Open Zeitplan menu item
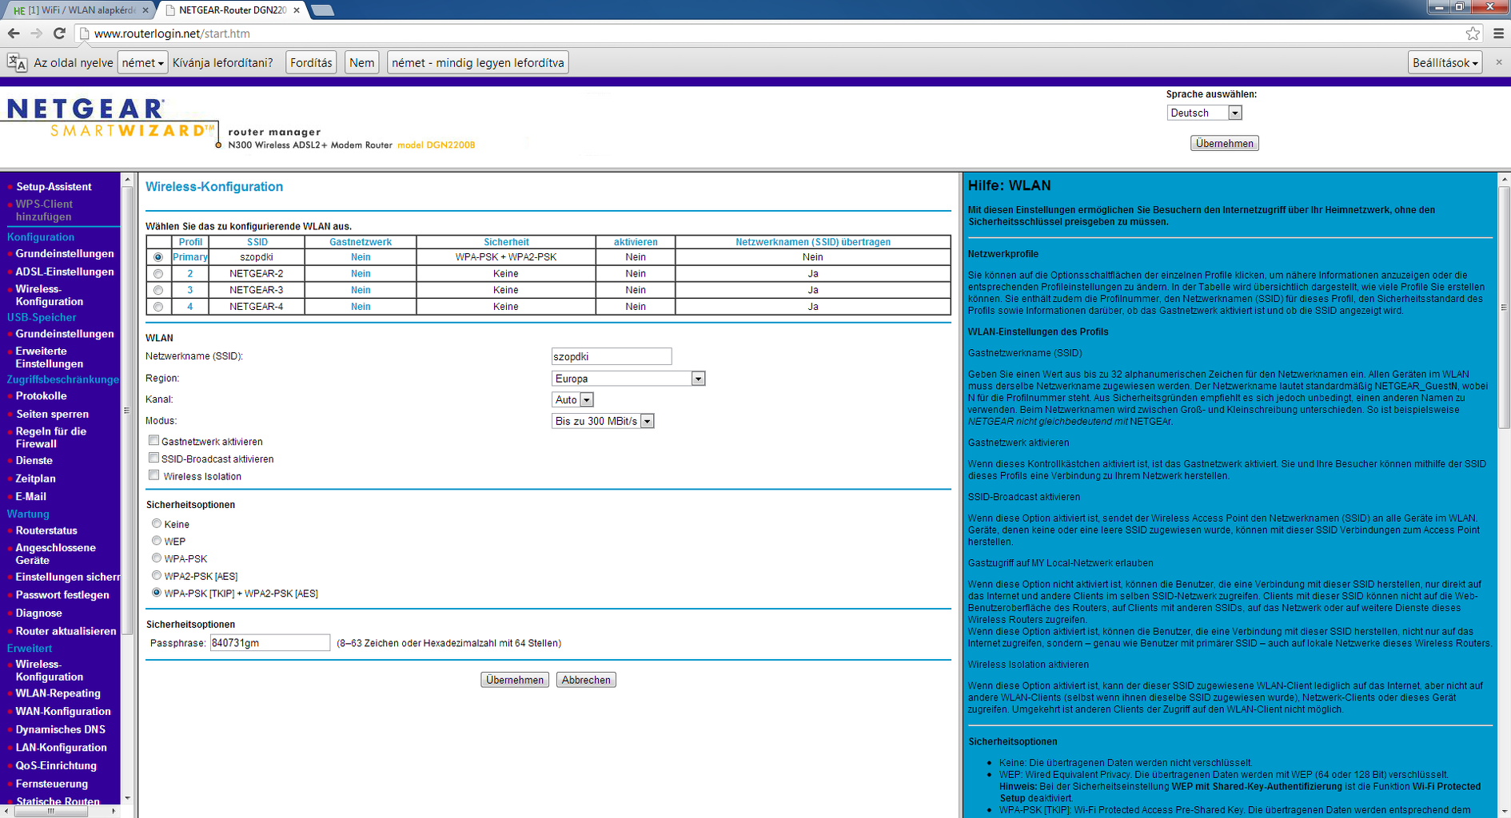The width and height of the screenshot is (1511, 818). pos(36,478)
